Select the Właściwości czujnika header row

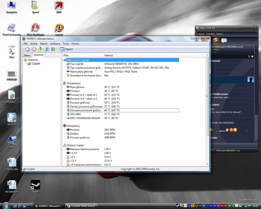coord(121,60)
